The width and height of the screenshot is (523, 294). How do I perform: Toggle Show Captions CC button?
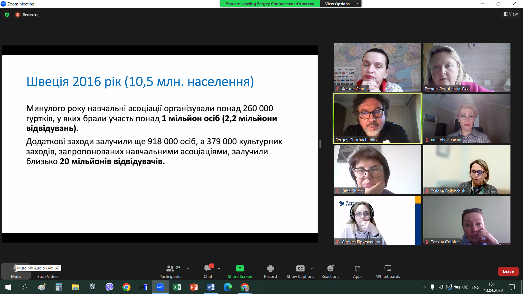[x=300, y=268]
